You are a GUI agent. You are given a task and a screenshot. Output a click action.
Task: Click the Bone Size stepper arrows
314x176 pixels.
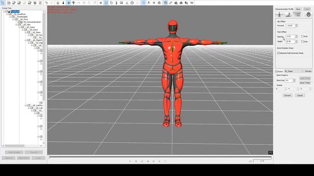[294, 80]
